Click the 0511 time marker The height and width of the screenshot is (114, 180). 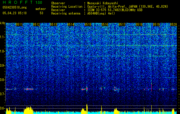19,25
